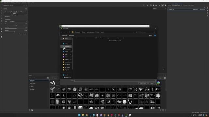Select This PC in the navigation pane
The image size is (209, 117).
[66, 75]
